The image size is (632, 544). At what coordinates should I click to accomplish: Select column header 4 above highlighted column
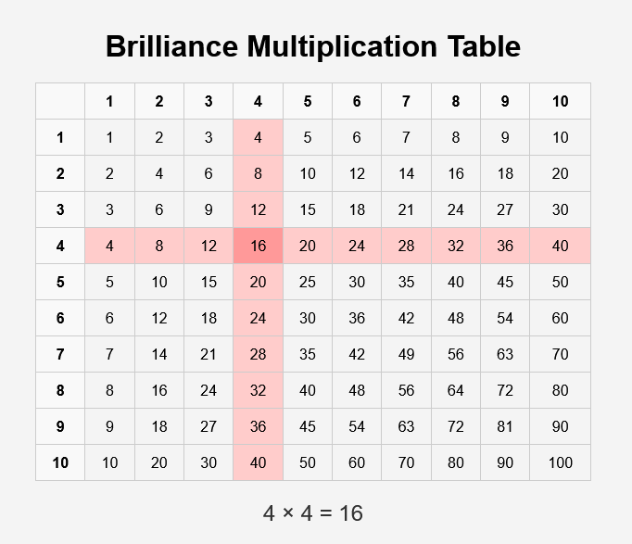pos(258,101)
